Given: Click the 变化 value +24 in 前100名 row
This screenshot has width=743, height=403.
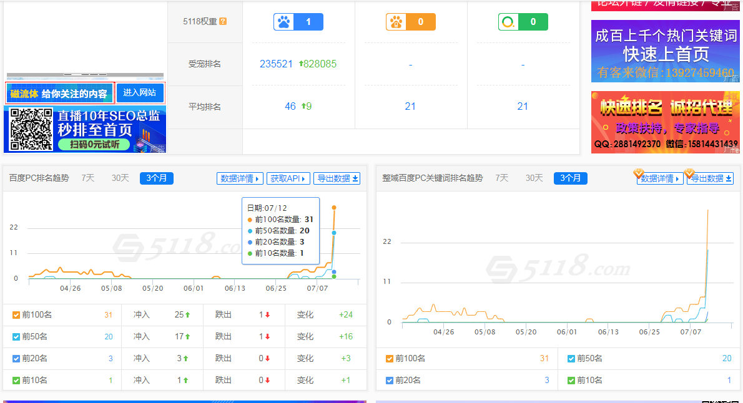Looking at the screenshot, I should [x=346, y=315].
